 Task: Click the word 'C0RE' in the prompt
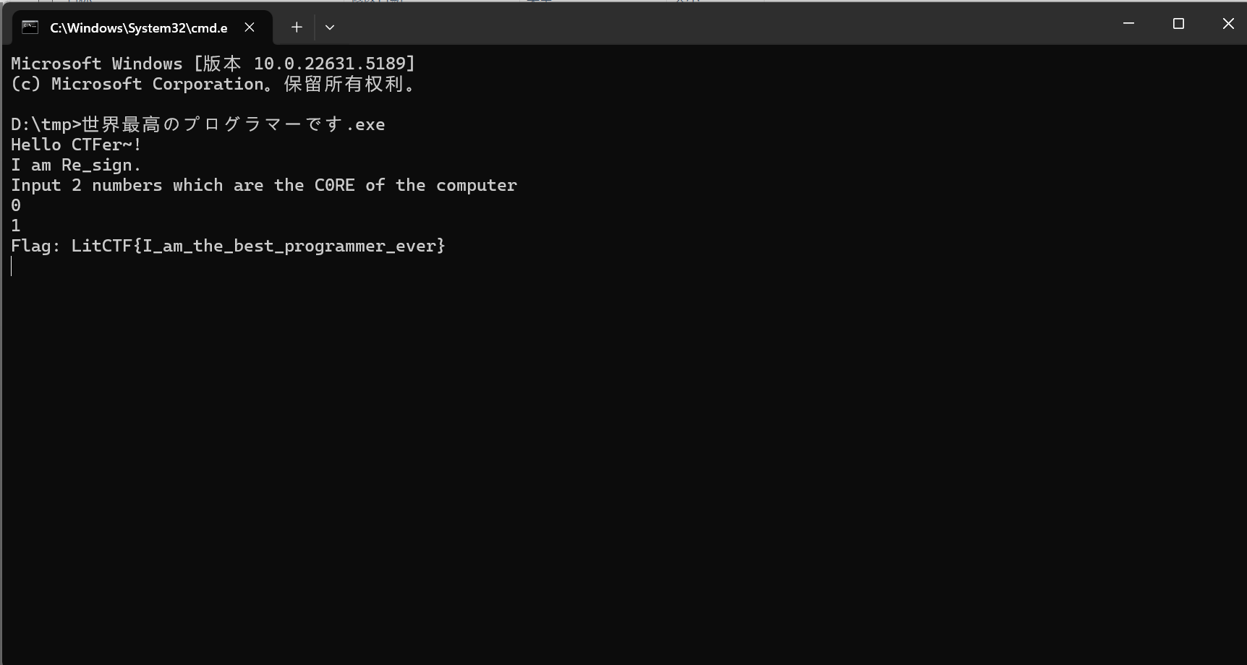[334, 185]
